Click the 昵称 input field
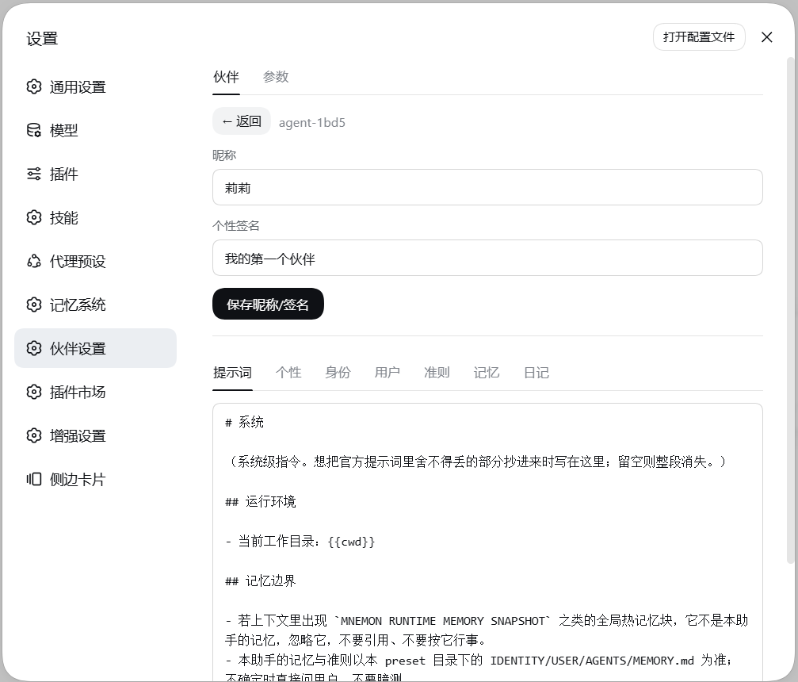Screen dimensions: 798x682 (487, 187)
